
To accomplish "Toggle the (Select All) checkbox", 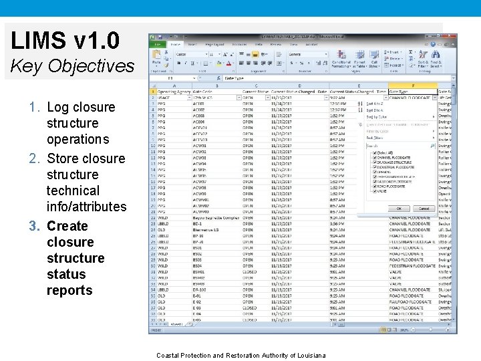I will pyautogui.click(x=375, y=152).
